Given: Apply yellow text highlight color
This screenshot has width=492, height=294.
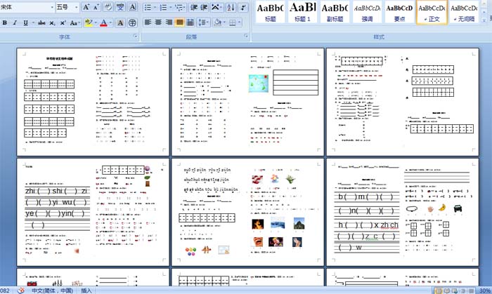Looking at the screenshot, I should point(89,23).
